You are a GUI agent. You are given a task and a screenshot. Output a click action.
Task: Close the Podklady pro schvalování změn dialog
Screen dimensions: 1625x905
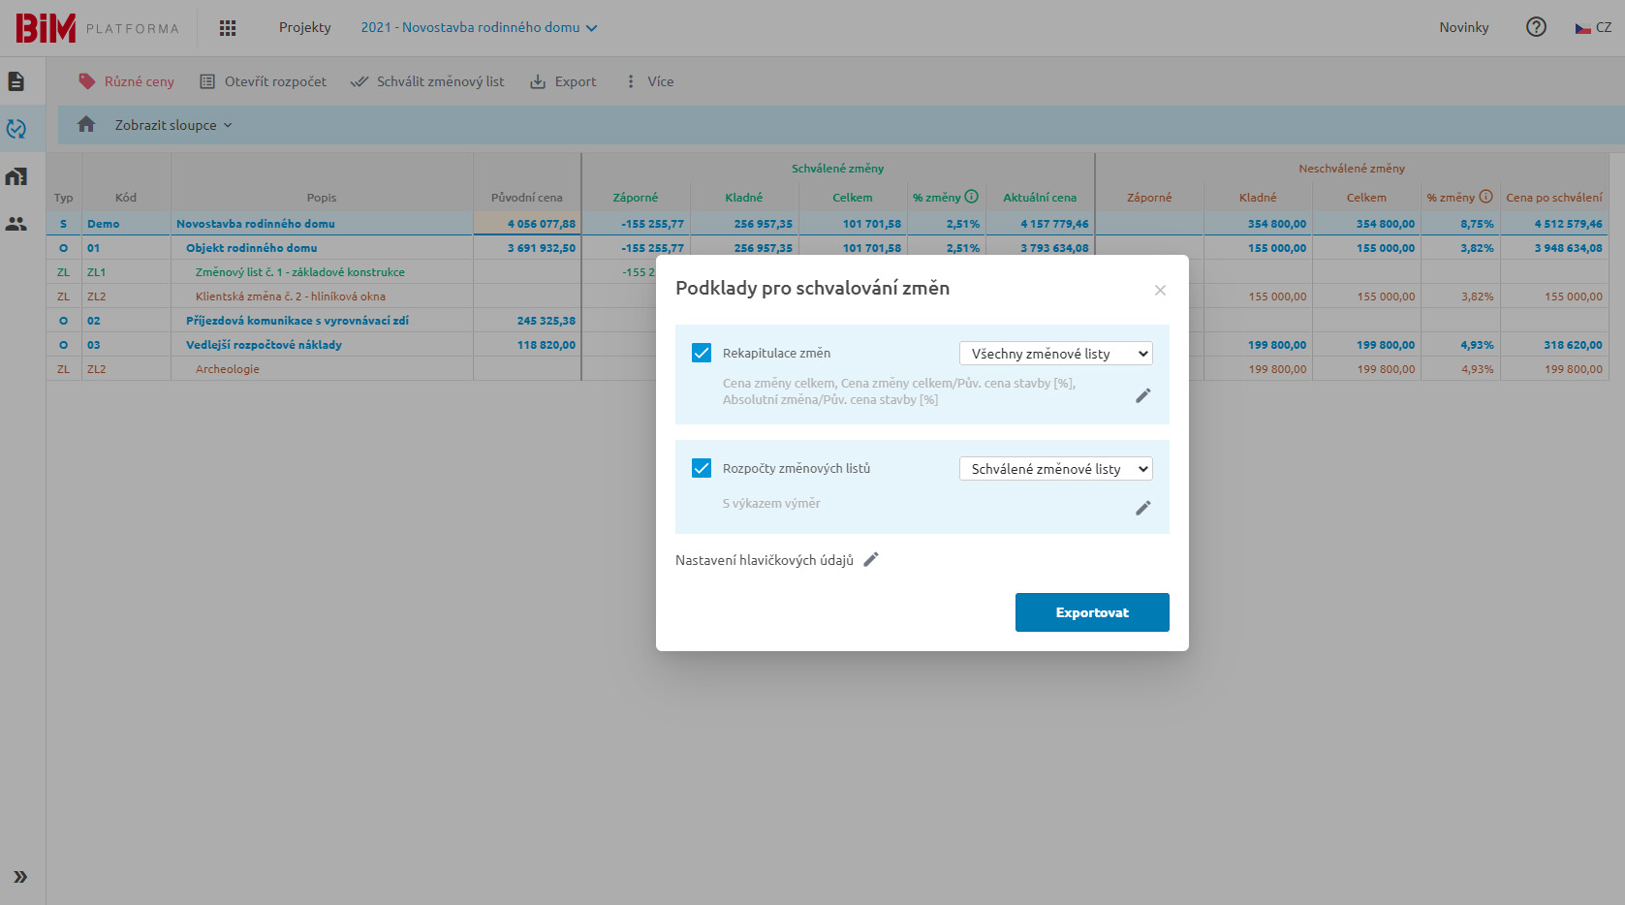coord(1160,291)
